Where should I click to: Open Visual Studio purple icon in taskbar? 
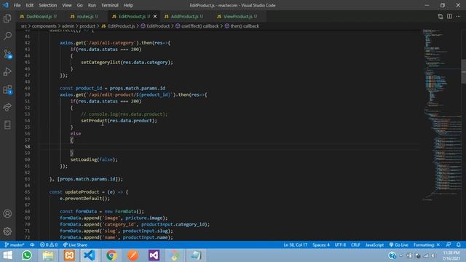click(154, 255)
